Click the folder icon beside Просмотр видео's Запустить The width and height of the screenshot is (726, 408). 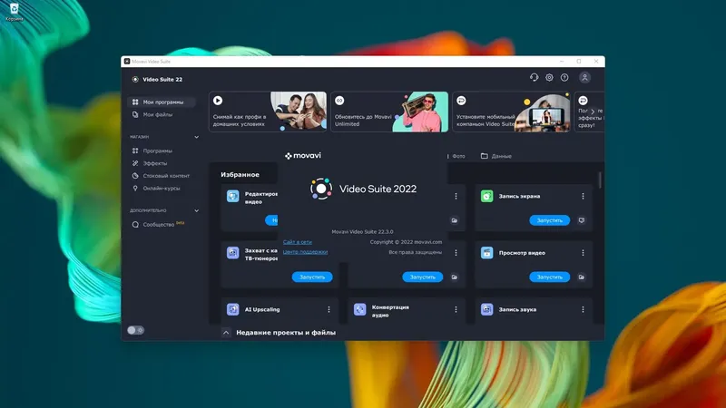[582, 277]
